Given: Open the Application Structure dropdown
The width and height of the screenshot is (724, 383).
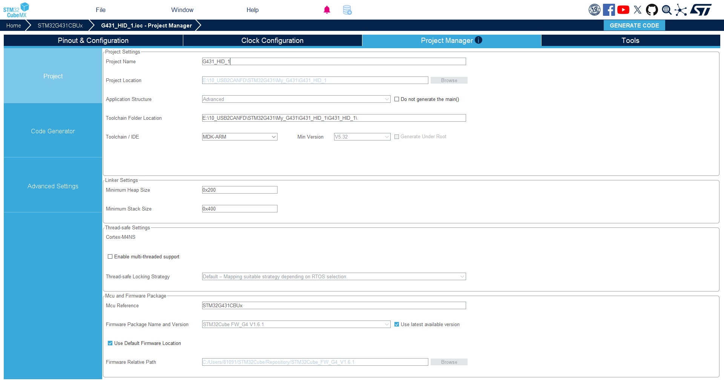Looking at the screenshot, I should click(x=296, y=99).
